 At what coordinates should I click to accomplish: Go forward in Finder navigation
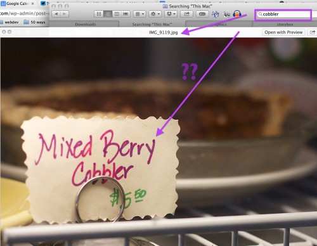65,14
